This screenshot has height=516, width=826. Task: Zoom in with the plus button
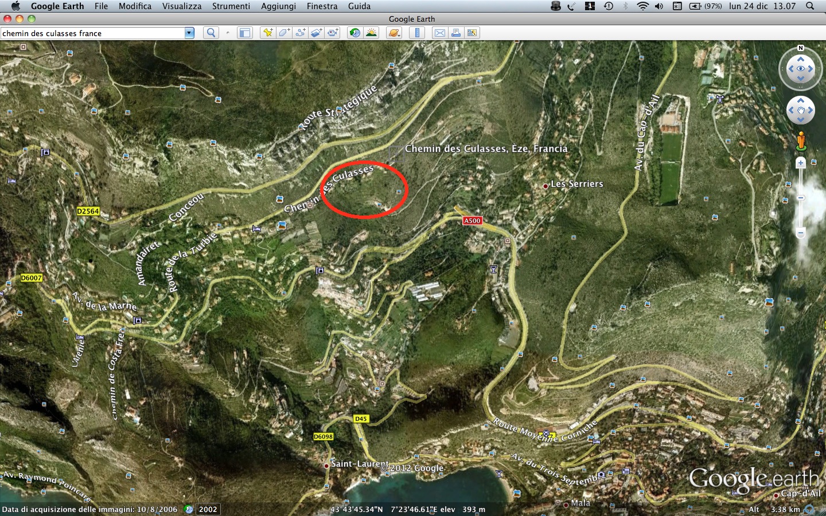tap(801, 163)
